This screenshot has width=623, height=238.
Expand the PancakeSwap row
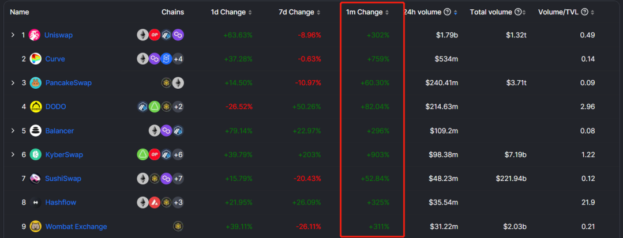point(13,83)
